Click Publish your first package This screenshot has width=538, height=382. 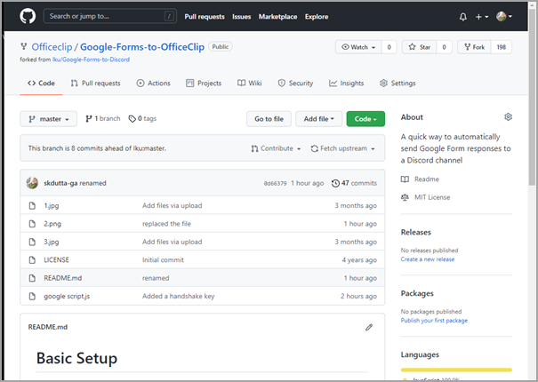click(434, 321)
